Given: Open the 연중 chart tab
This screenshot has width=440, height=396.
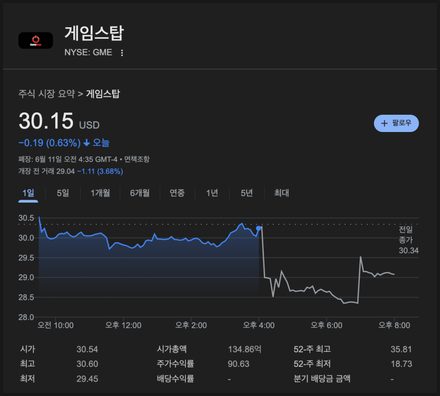Looking at the screenshot, I should coord(177,193).
